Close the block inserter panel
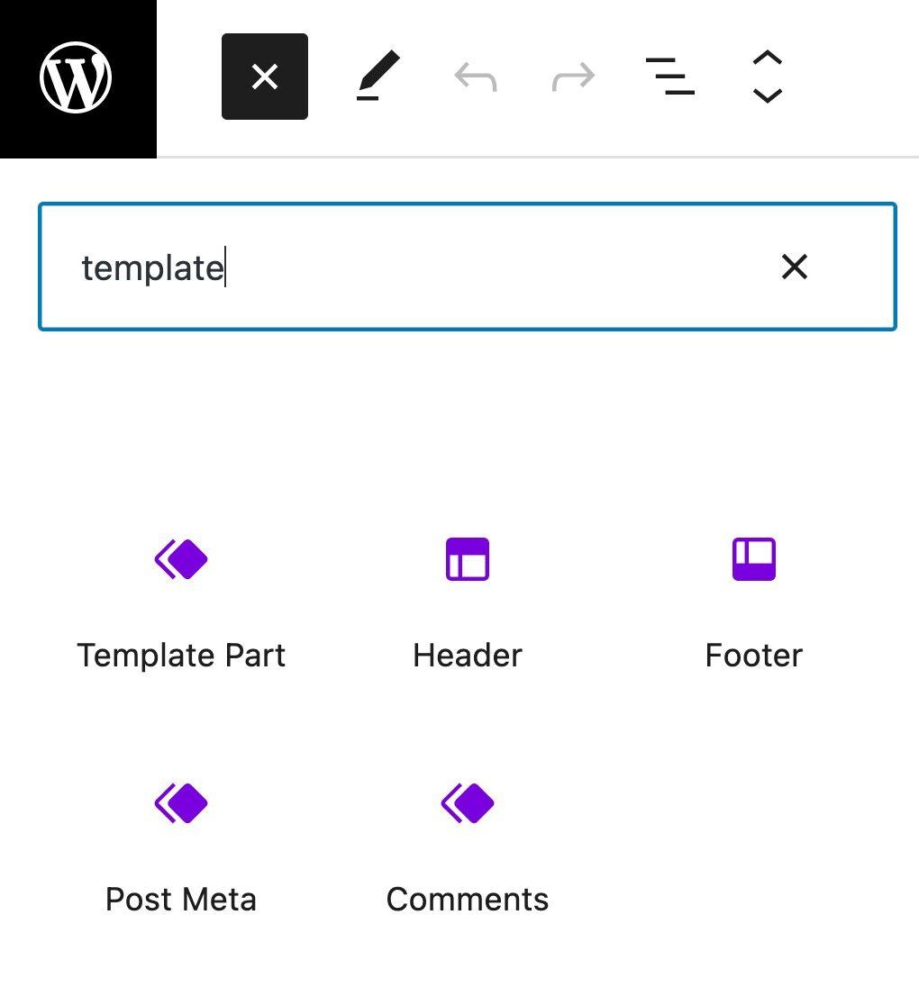Image resolution: width=919 pixels, height=996 pixels. pyautogui.click(x=264, y=77)
